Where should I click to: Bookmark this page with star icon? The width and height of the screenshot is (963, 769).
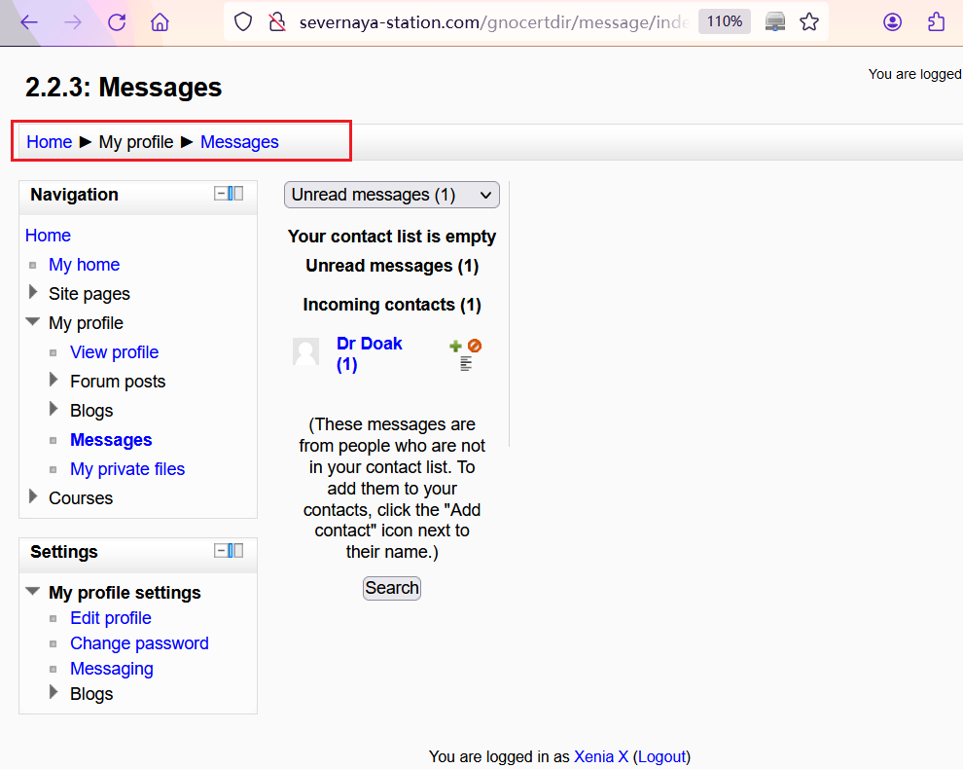click(809, 22)
